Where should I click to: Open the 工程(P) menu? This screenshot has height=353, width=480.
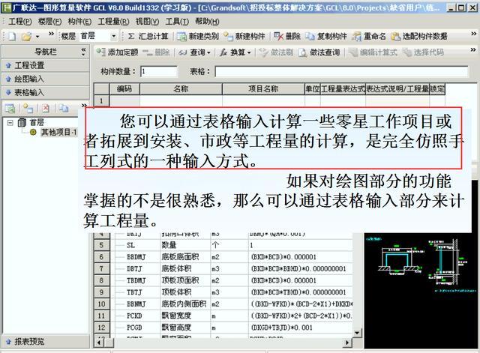coord(20,22)
